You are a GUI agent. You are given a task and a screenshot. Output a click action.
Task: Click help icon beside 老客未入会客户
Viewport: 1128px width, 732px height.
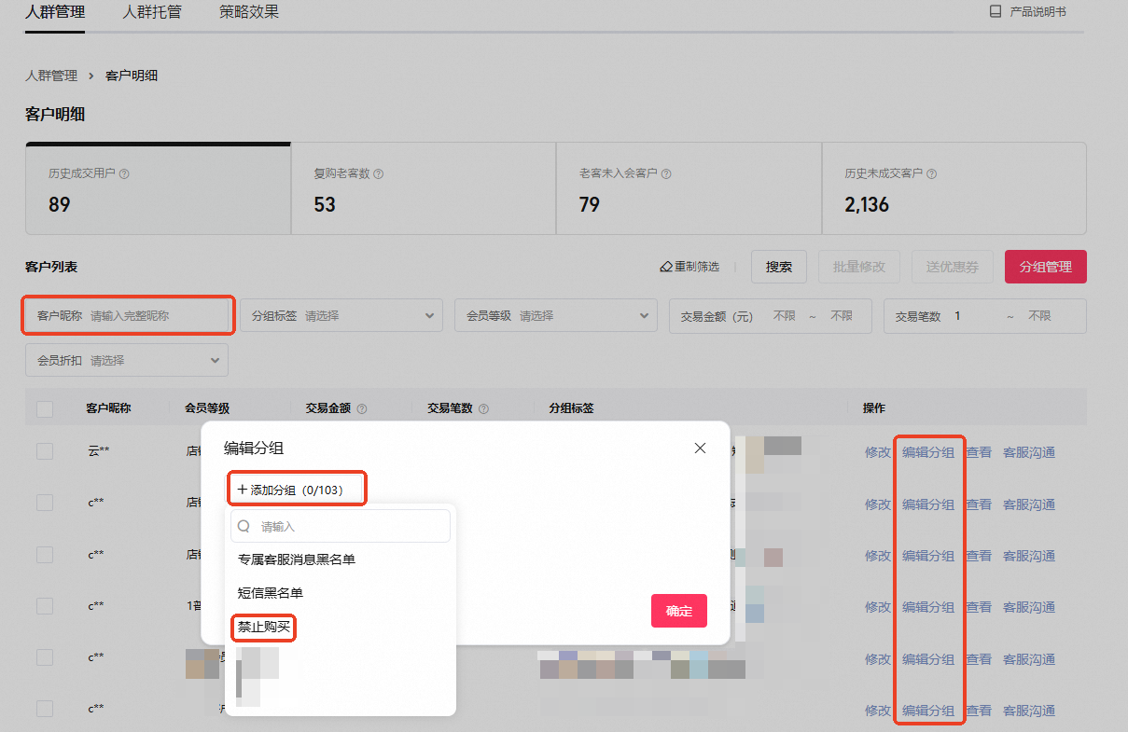(x=666, y=173)
